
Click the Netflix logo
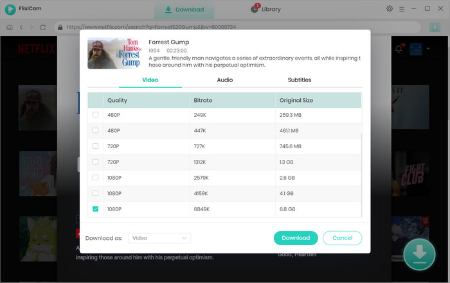[x=37, y=49]
